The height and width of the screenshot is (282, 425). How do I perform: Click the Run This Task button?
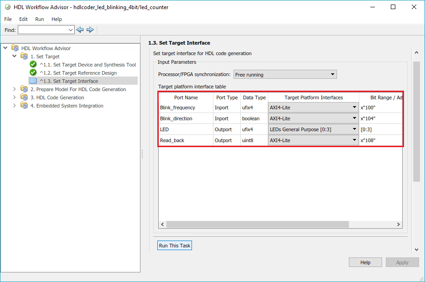pyautogui.click(x=175, y=246)
